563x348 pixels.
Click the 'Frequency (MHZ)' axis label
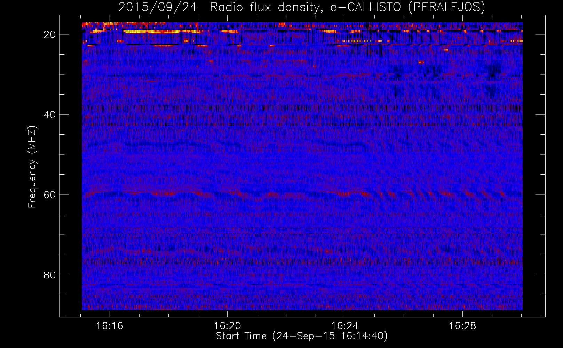[32, 167]
